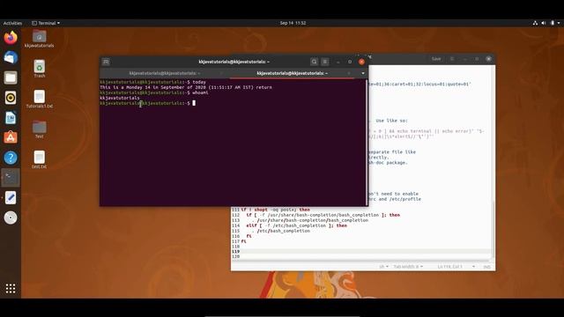Close the second terminal tab
The height and width of the screenshot is (317, 564).
click(x=349, y=73)
